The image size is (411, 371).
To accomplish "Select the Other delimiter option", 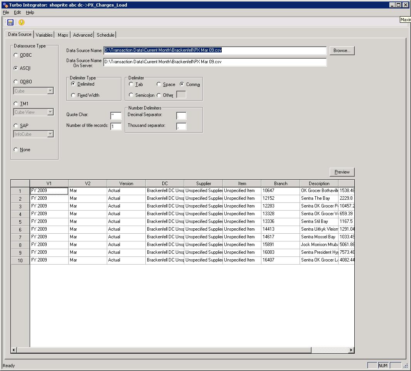I will tap(158, 95).
